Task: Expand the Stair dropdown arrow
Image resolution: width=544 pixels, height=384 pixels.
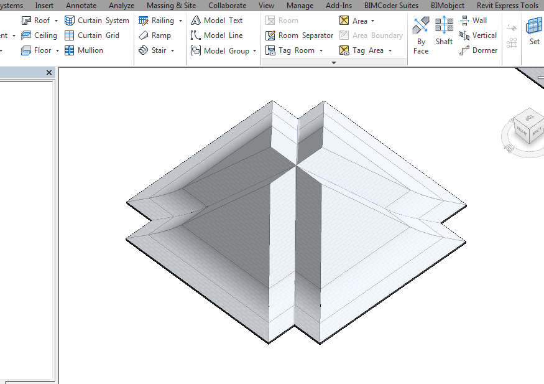Action: (172, 50)
